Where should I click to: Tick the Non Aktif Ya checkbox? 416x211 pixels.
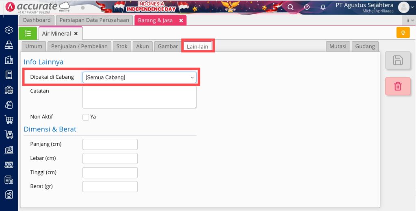[x=86, y=117]
